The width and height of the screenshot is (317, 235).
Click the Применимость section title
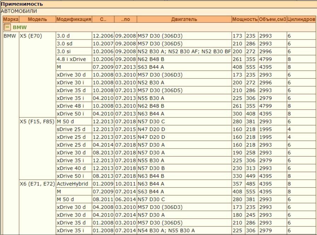(x=22, y=4)
